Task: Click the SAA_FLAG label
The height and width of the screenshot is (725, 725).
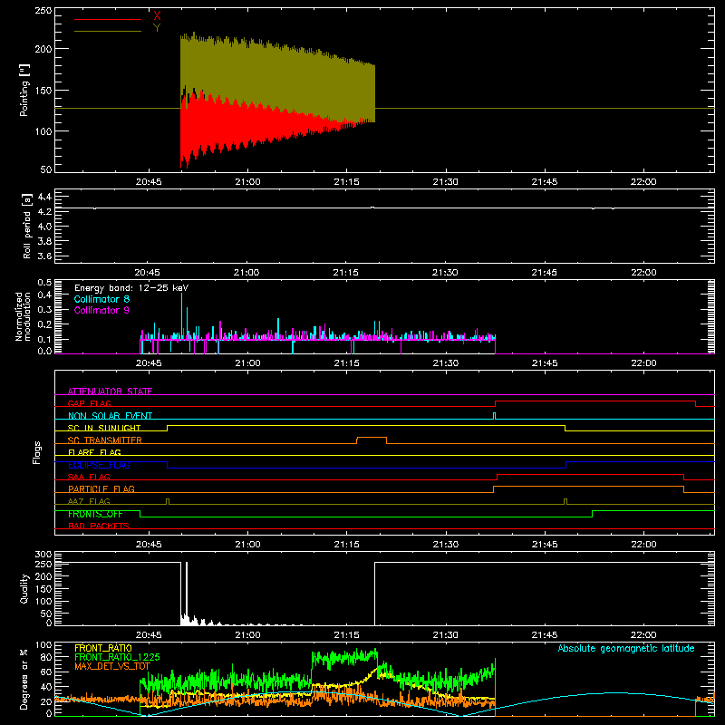Action: pos(89,477)
